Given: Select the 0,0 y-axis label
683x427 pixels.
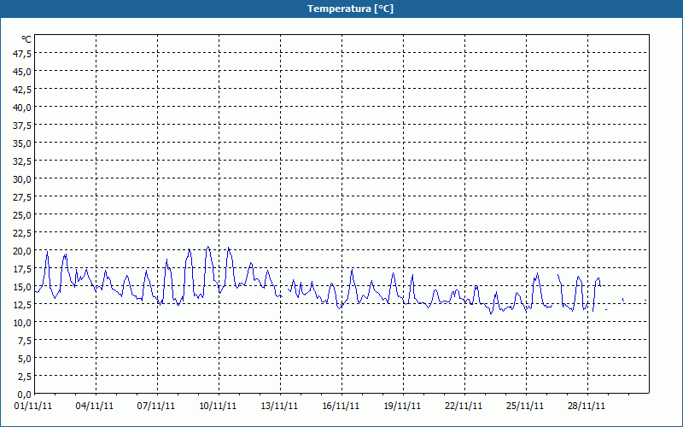Looking at the screenshot, I should [x=25, y=395].
